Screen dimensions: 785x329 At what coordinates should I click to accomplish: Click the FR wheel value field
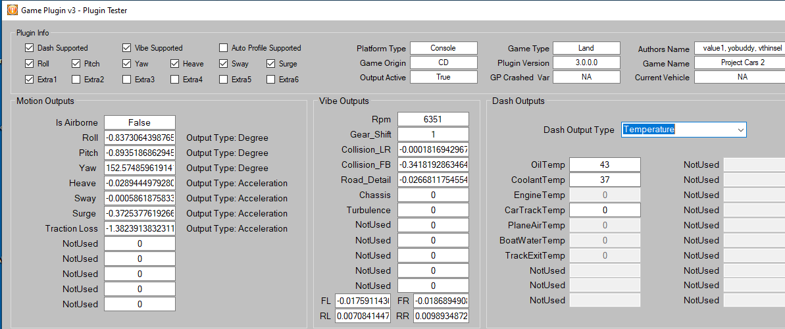(441, 301)
